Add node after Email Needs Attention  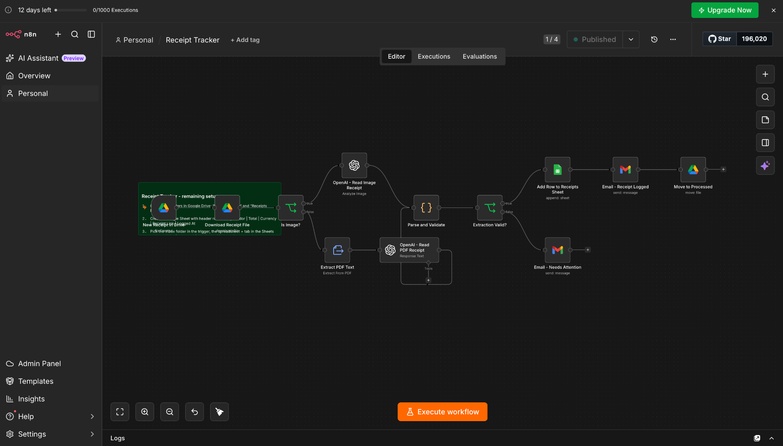(588, 250)
